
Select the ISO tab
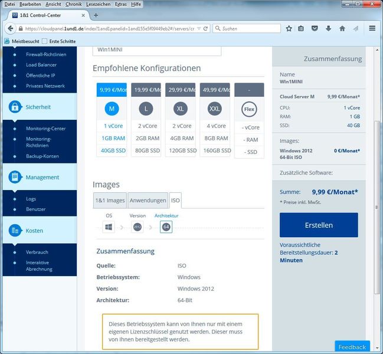(175, 200)
